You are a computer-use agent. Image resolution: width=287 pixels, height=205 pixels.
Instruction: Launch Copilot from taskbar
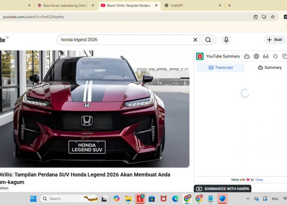[x=116, y=198]
